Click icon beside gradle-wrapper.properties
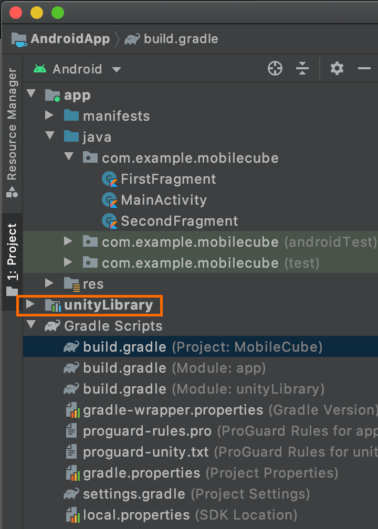 pos(72,410)
